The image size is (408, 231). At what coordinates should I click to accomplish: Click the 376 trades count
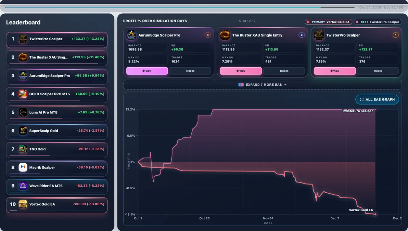pos(362,62)
